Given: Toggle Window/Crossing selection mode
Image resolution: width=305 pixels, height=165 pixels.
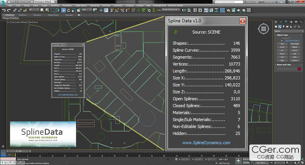Looking at the screenshot, I should click(x=58, y=10).
